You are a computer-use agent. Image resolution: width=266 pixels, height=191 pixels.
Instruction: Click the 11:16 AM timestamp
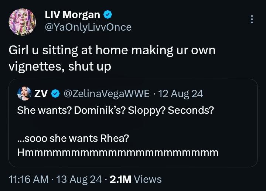29,180
